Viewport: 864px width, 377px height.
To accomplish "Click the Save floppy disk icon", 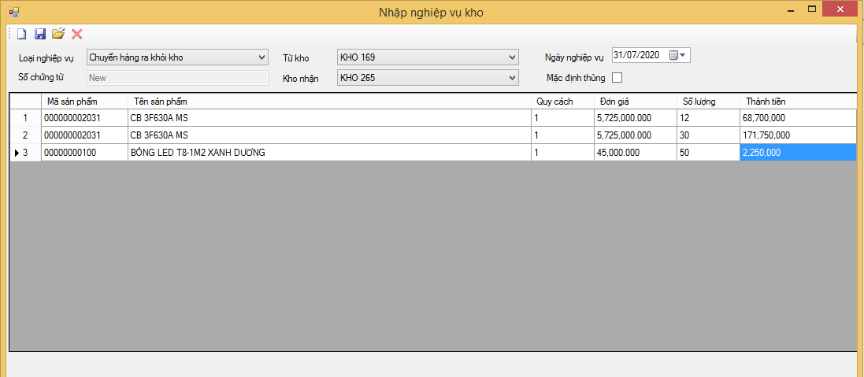I will (40, 34).
